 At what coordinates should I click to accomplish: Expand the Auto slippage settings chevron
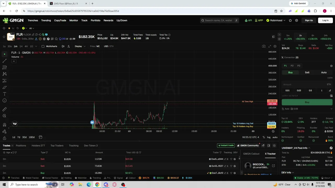[331, 109]
